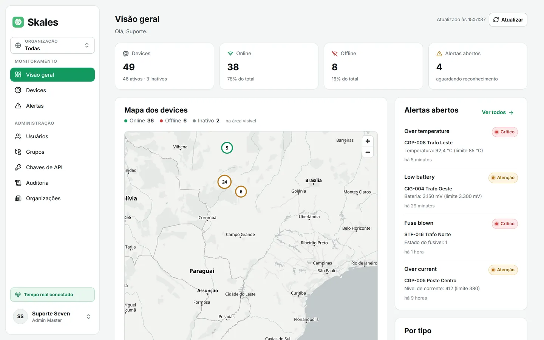
Task: Click the Skales logo icon
Action: pyautogui.click(x=18, y=22)
